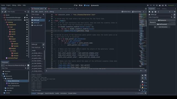Image resolution: width=177 pixels, height=99 pixels.
Task: Toggle error messages filter in output
Action: pyautogui.click(x=144, y=84)
